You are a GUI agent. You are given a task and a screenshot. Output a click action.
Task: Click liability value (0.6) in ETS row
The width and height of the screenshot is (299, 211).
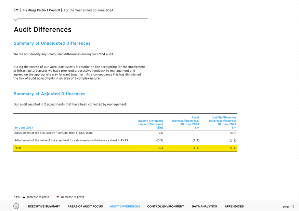[x=233, y=133]
